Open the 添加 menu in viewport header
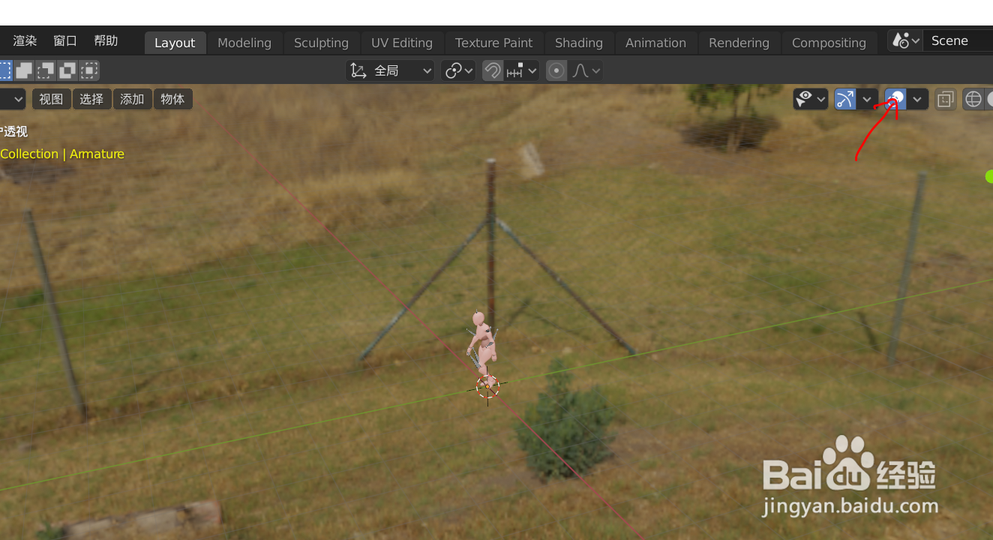 [x=133, y=99]
